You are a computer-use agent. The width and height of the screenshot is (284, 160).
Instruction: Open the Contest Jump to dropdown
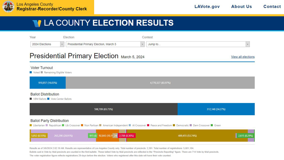(x=198, y=44)
